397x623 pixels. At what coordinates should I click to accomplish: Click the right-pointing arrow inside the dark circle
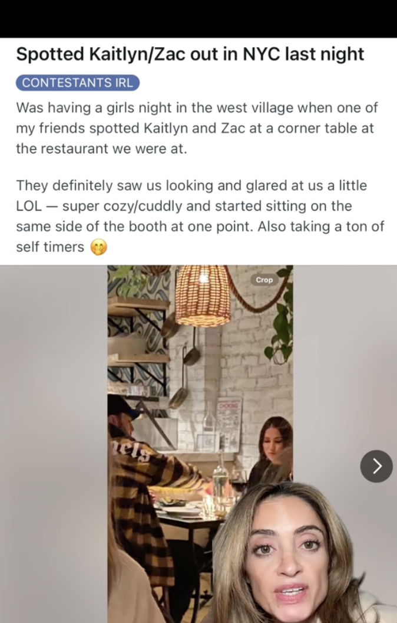(x=376, y=466)
